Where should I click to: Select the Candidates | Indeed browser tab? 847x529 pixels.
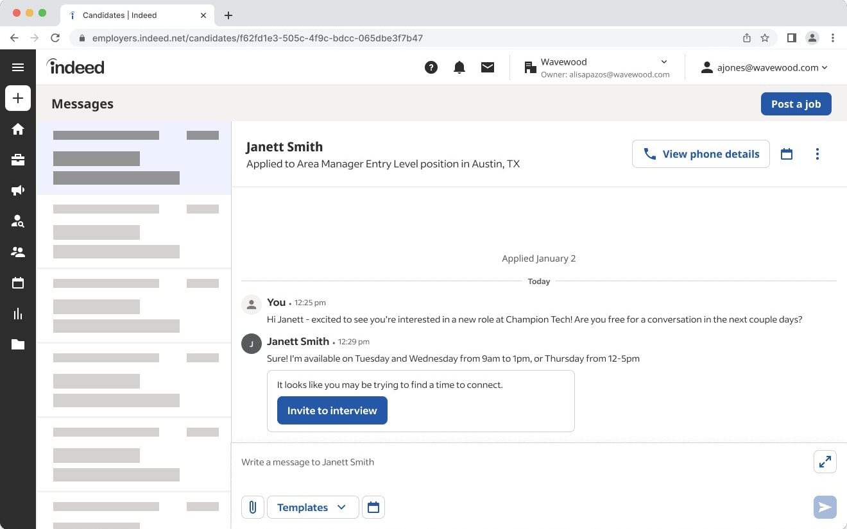[x=138, y=15]
